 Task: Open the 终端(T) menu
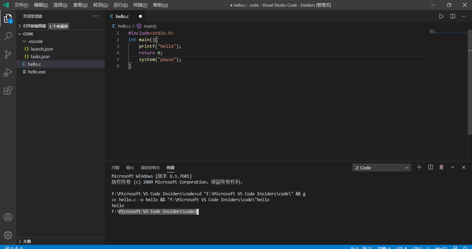[140, 5]
